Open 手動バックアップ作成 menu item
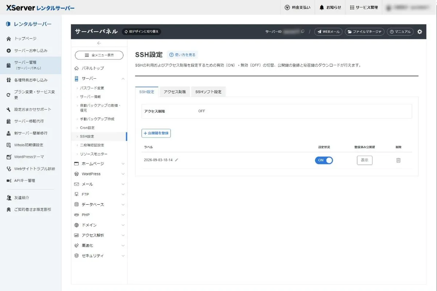Image resolution: width=437 pixels, height=291 pixels. click(97, 119)
